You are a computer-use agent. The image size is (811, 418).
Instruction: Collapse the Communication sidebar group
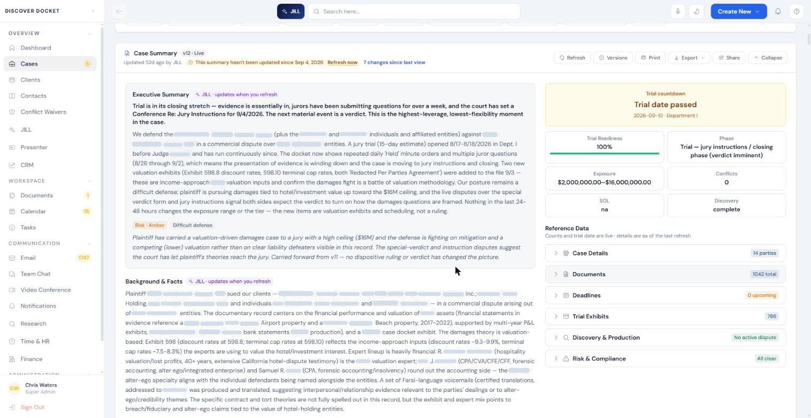pyautogui.click(x=89, y=244)
